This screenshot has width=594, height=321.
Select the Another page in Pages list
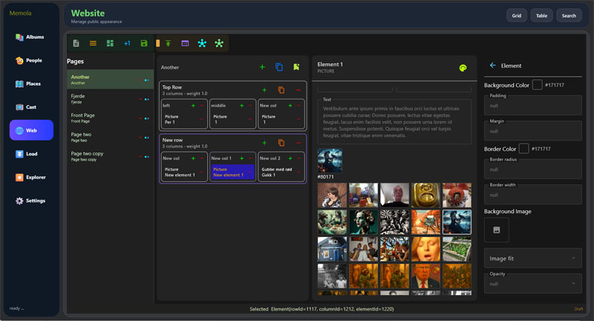click(x=110, y=80)
